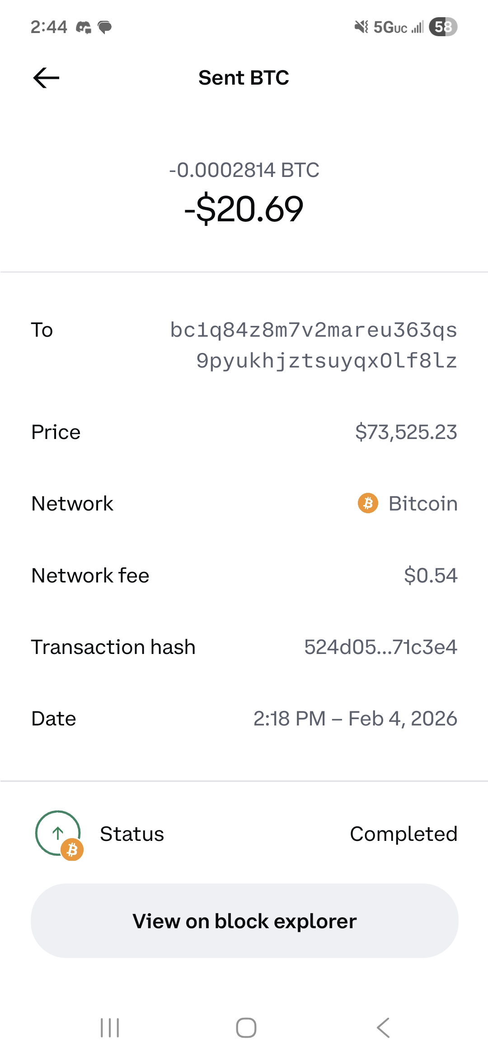This screenshot has height=1059, width=488.
Task: Tap the muted sound status icon
Action: coord(361,27)
